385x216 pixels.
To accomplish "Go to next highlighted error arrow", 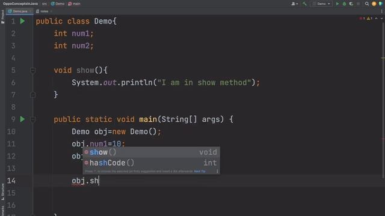I will click(381, 19).
